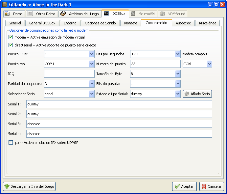
Task: Focus the Serial 3 disabled field
Action: (x=119, y=124)
